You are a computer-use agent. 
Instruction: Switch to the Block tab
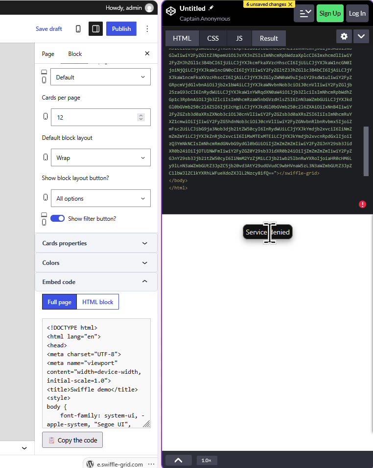(75, 54)
